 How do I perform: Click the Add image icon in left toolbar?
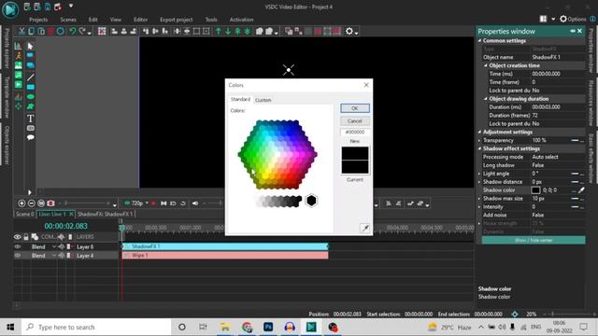click(x=19, y=65)
